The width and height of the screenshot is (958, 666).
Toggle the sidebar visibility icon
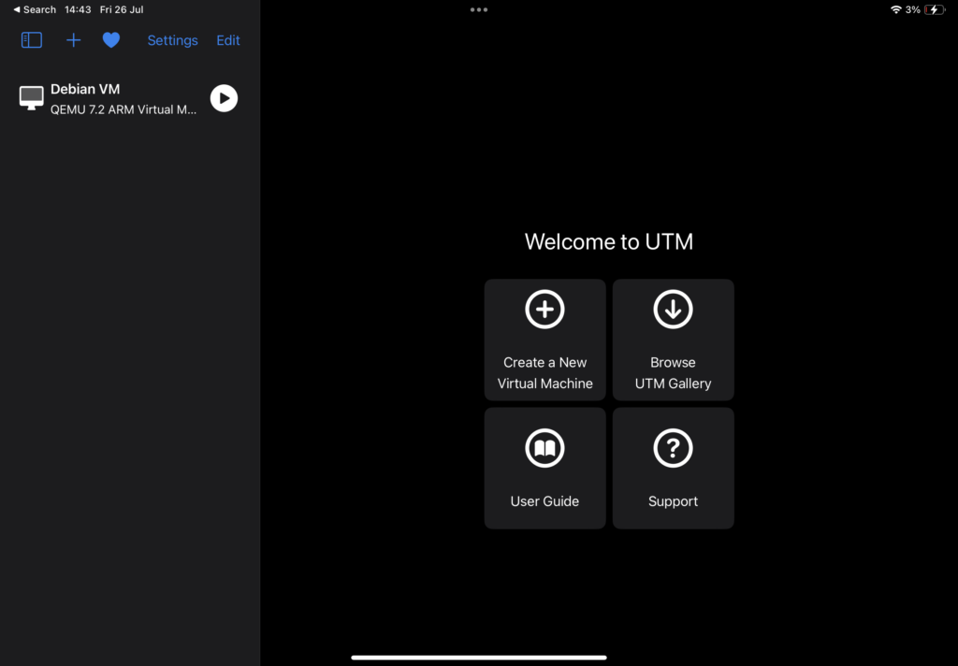click(x=32, y=40)
